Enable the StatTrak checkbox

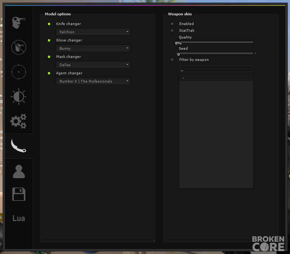point(172,31)
